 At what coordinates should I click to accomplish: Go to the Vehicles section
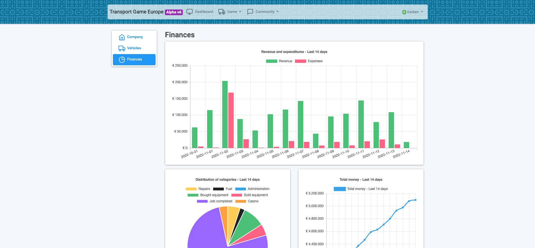[134, 48]
